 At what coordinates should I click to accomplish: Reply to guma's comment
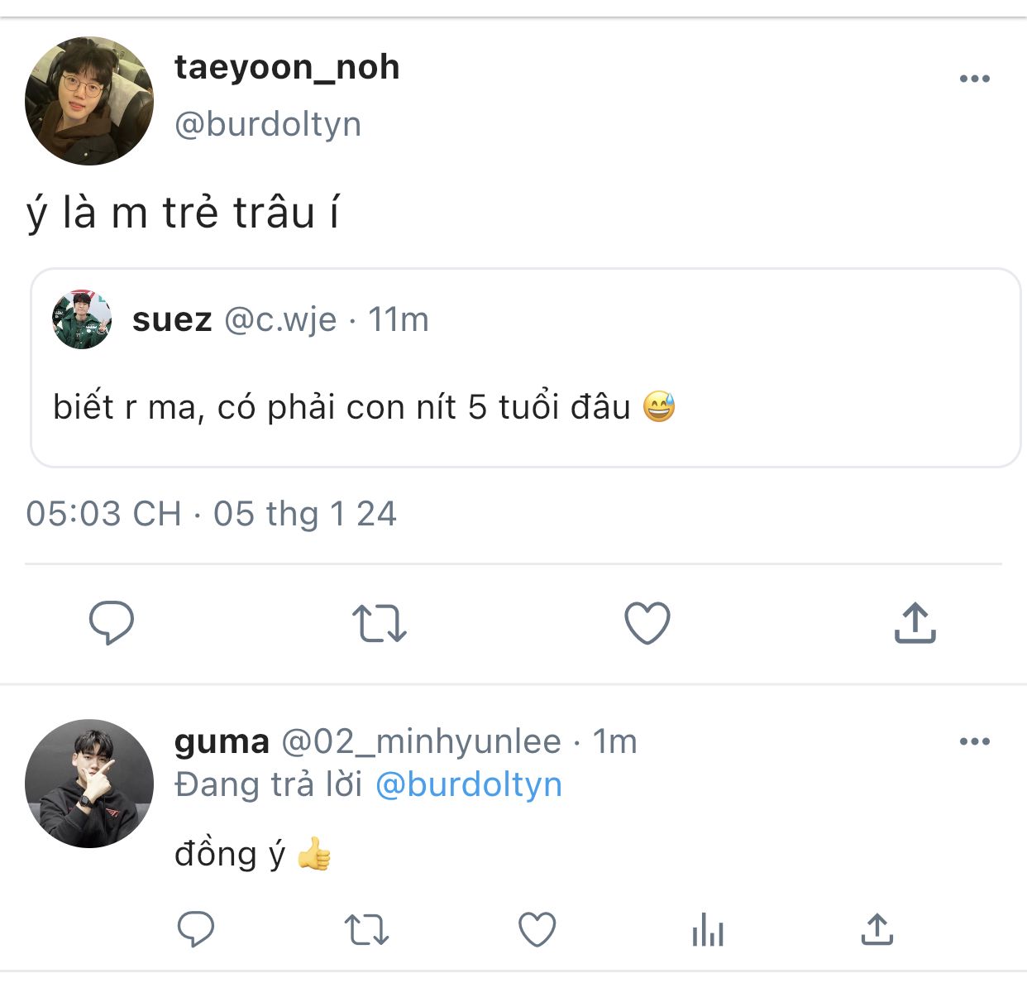[196, 929]
